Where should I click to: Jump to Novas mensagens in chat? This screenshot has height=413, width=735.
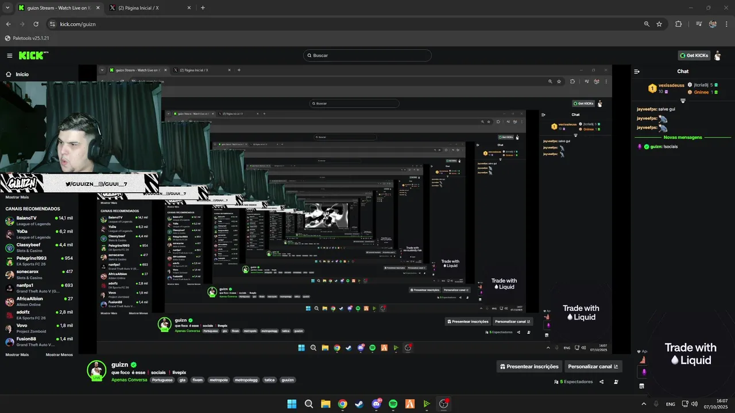683,137
